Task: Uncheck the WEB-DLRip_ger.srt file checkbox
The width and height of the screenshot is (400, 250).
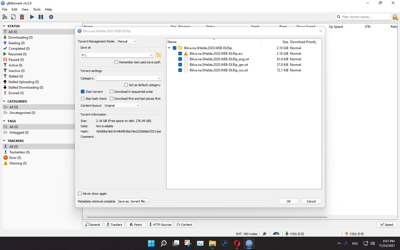Action: pos(180,65)
